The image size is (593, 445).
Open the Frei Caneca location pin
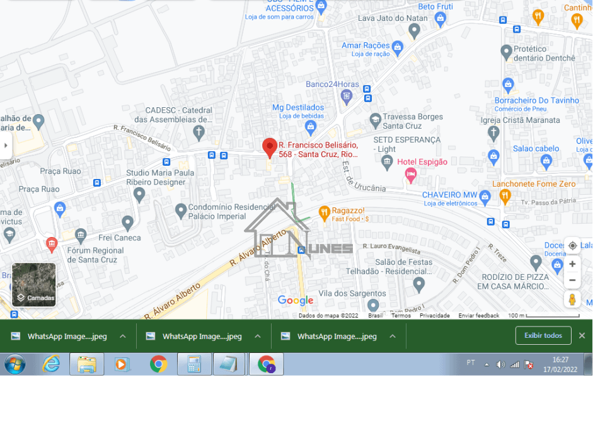click(x=127, y=224)
